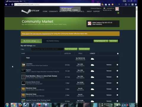The image size is (142, 107).
Task: Click the second green button right of the tabs
Action: pyautogui.click(x=113, y=41)
